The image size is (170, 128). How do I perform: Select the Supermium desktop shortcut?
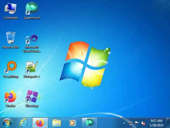tap(32, 11)
